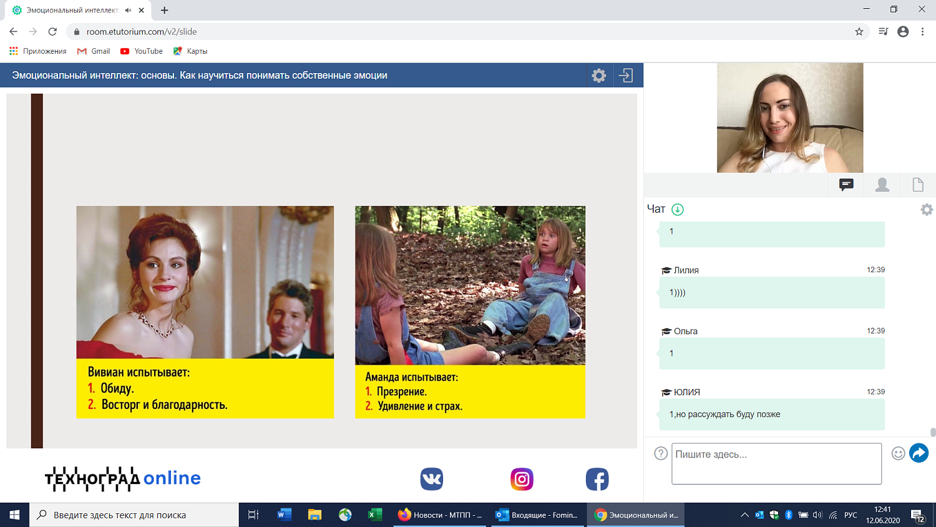The width and height of the screenshot is (936, 527).
Task: Switch to Firefox Новости - МТПП window
Action: pyautogui.click(x=441, y=515)
